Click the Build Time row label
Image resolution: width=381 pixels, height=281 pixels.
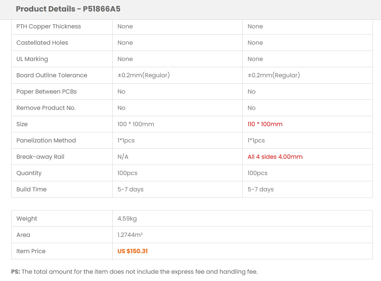tap(31, 189)
